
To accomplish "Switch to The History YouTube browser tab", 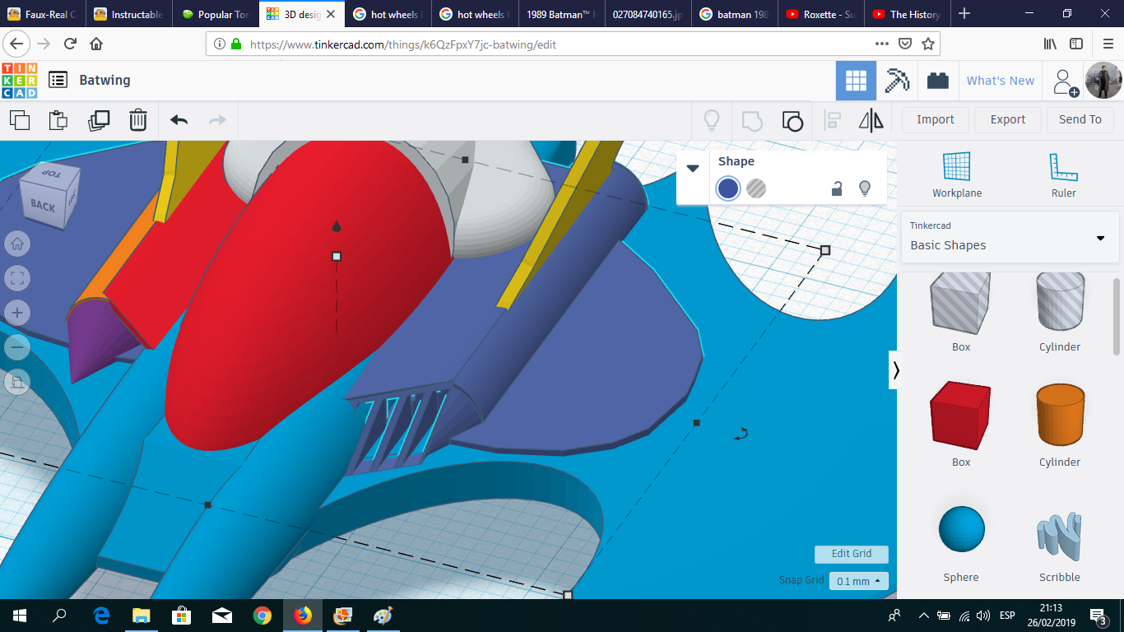I will pyautogui.click(x=908, y=14).
